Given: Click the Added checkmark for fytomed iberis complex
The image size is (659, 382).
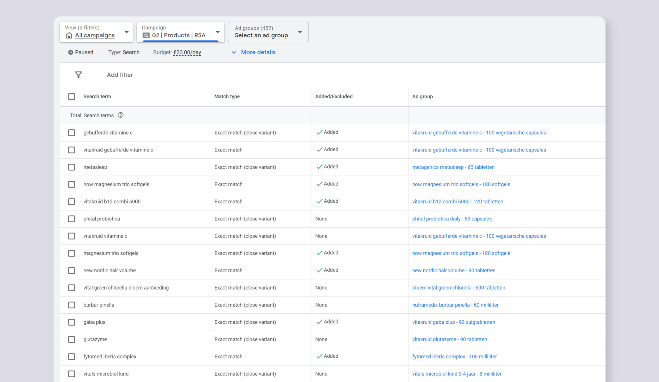Looking at the screenshot, I should [x=320, y=356].
